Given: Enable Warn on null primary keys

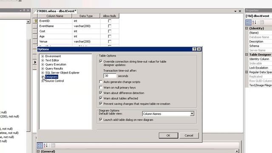Looking at the screenshot, I should (101, 88).
